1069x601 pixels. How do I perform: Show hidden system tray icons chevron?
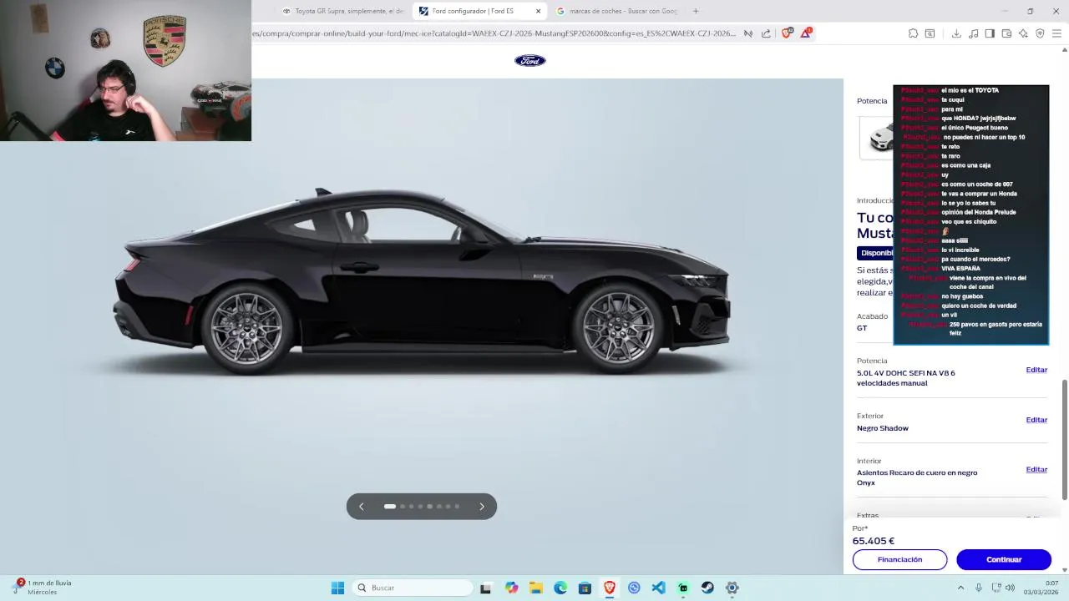click(960, 588)
